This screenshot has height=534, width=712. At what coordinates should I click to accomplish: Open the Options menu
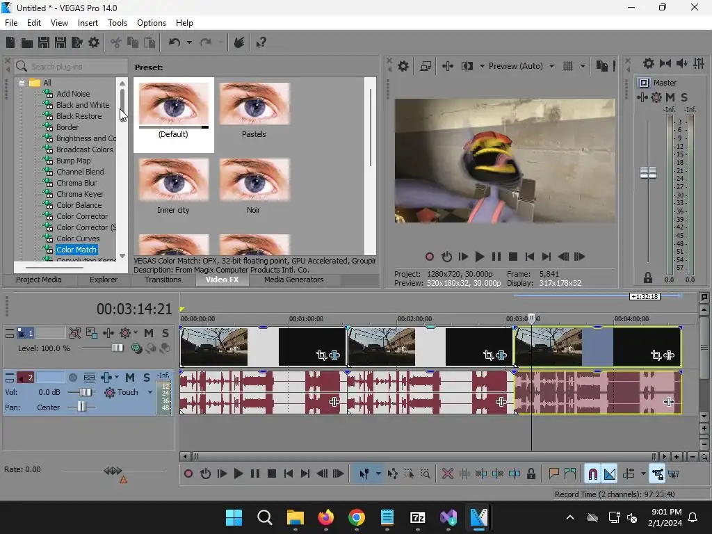pos(151,23)
